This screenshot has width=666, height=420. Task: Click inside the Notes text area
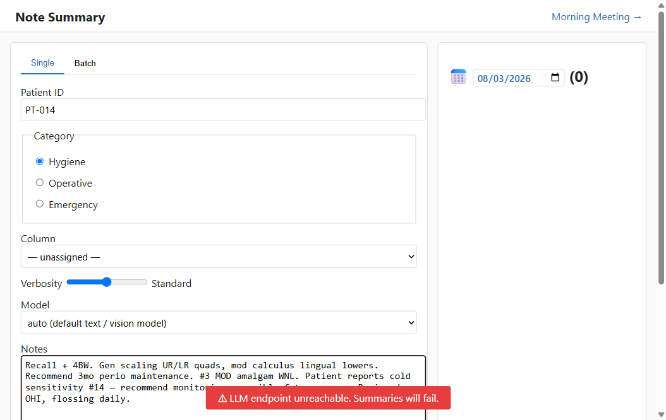(223, 388)
